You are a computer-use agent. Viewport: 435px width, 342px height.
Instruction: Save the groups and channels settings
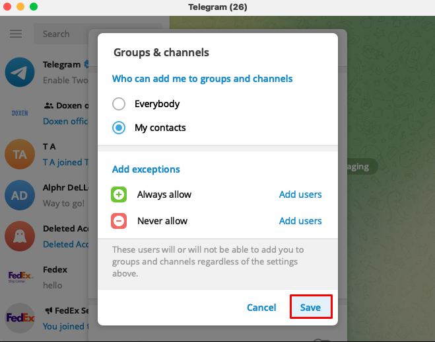tap(311, 307)
